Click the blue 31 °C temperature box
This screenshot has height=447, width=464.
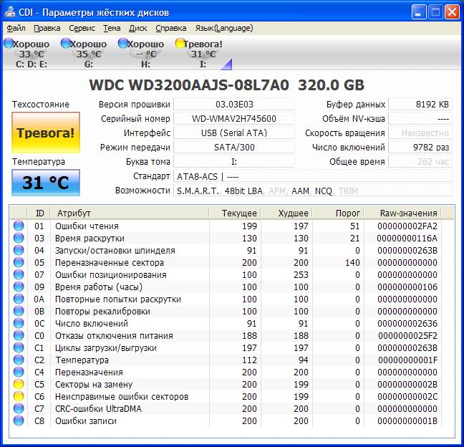pos(46,183)
